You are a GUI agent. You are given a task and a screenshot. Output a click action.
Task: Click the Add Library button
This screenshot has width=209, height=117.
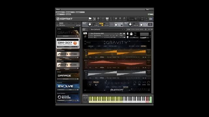[62, 25]
